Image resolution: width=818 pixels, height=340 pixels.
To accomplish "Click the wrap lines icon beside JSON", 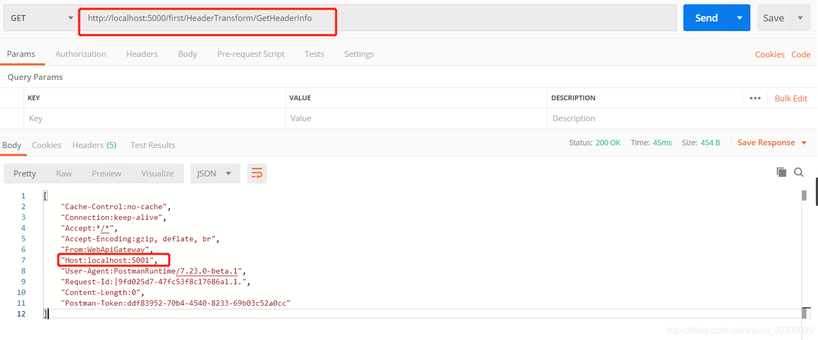I will (x=257, y=173).
